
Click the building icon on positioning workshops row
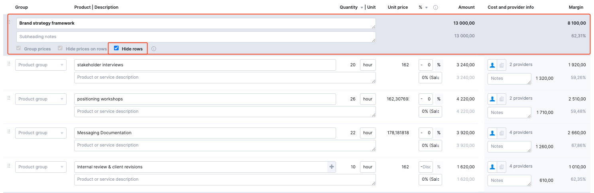(502, 99)
